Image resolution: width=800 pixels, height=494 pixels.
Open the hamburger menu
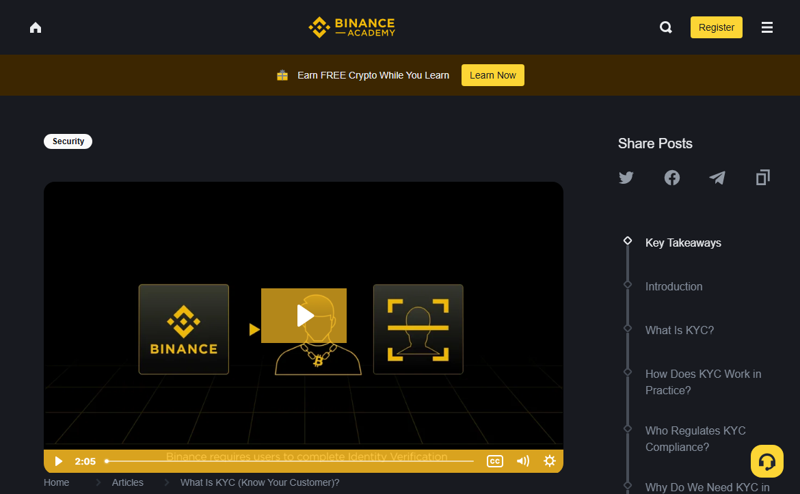(x=766, y=27)
